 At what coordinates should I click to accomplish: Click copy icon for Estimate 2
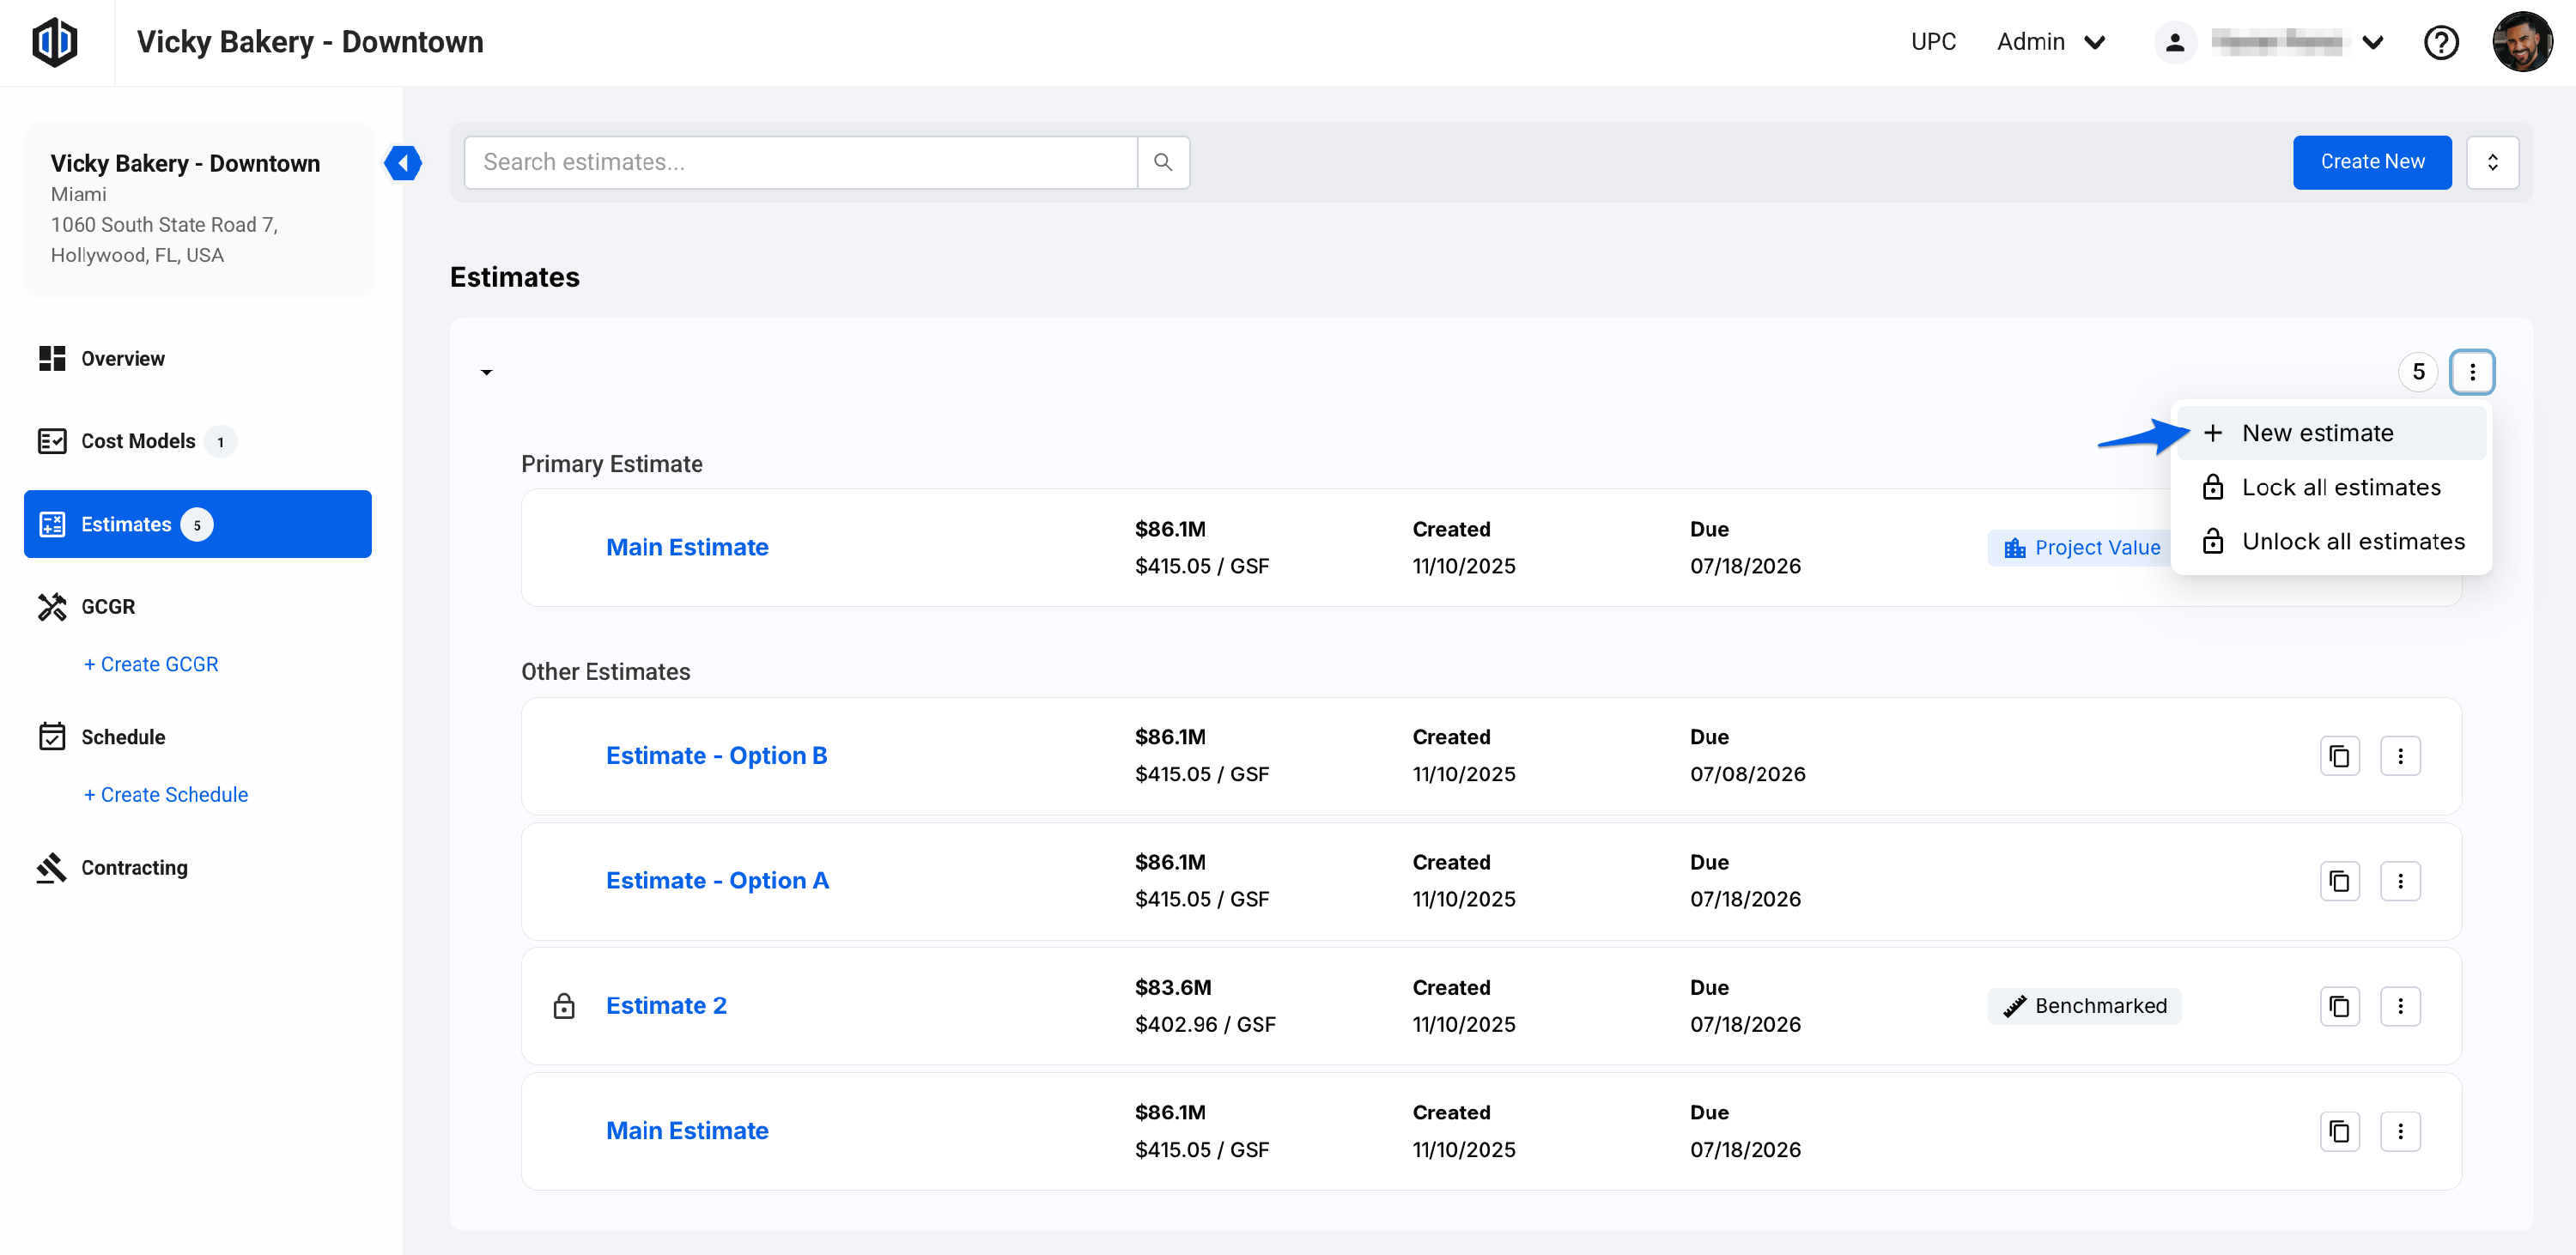(2339, 1006)
